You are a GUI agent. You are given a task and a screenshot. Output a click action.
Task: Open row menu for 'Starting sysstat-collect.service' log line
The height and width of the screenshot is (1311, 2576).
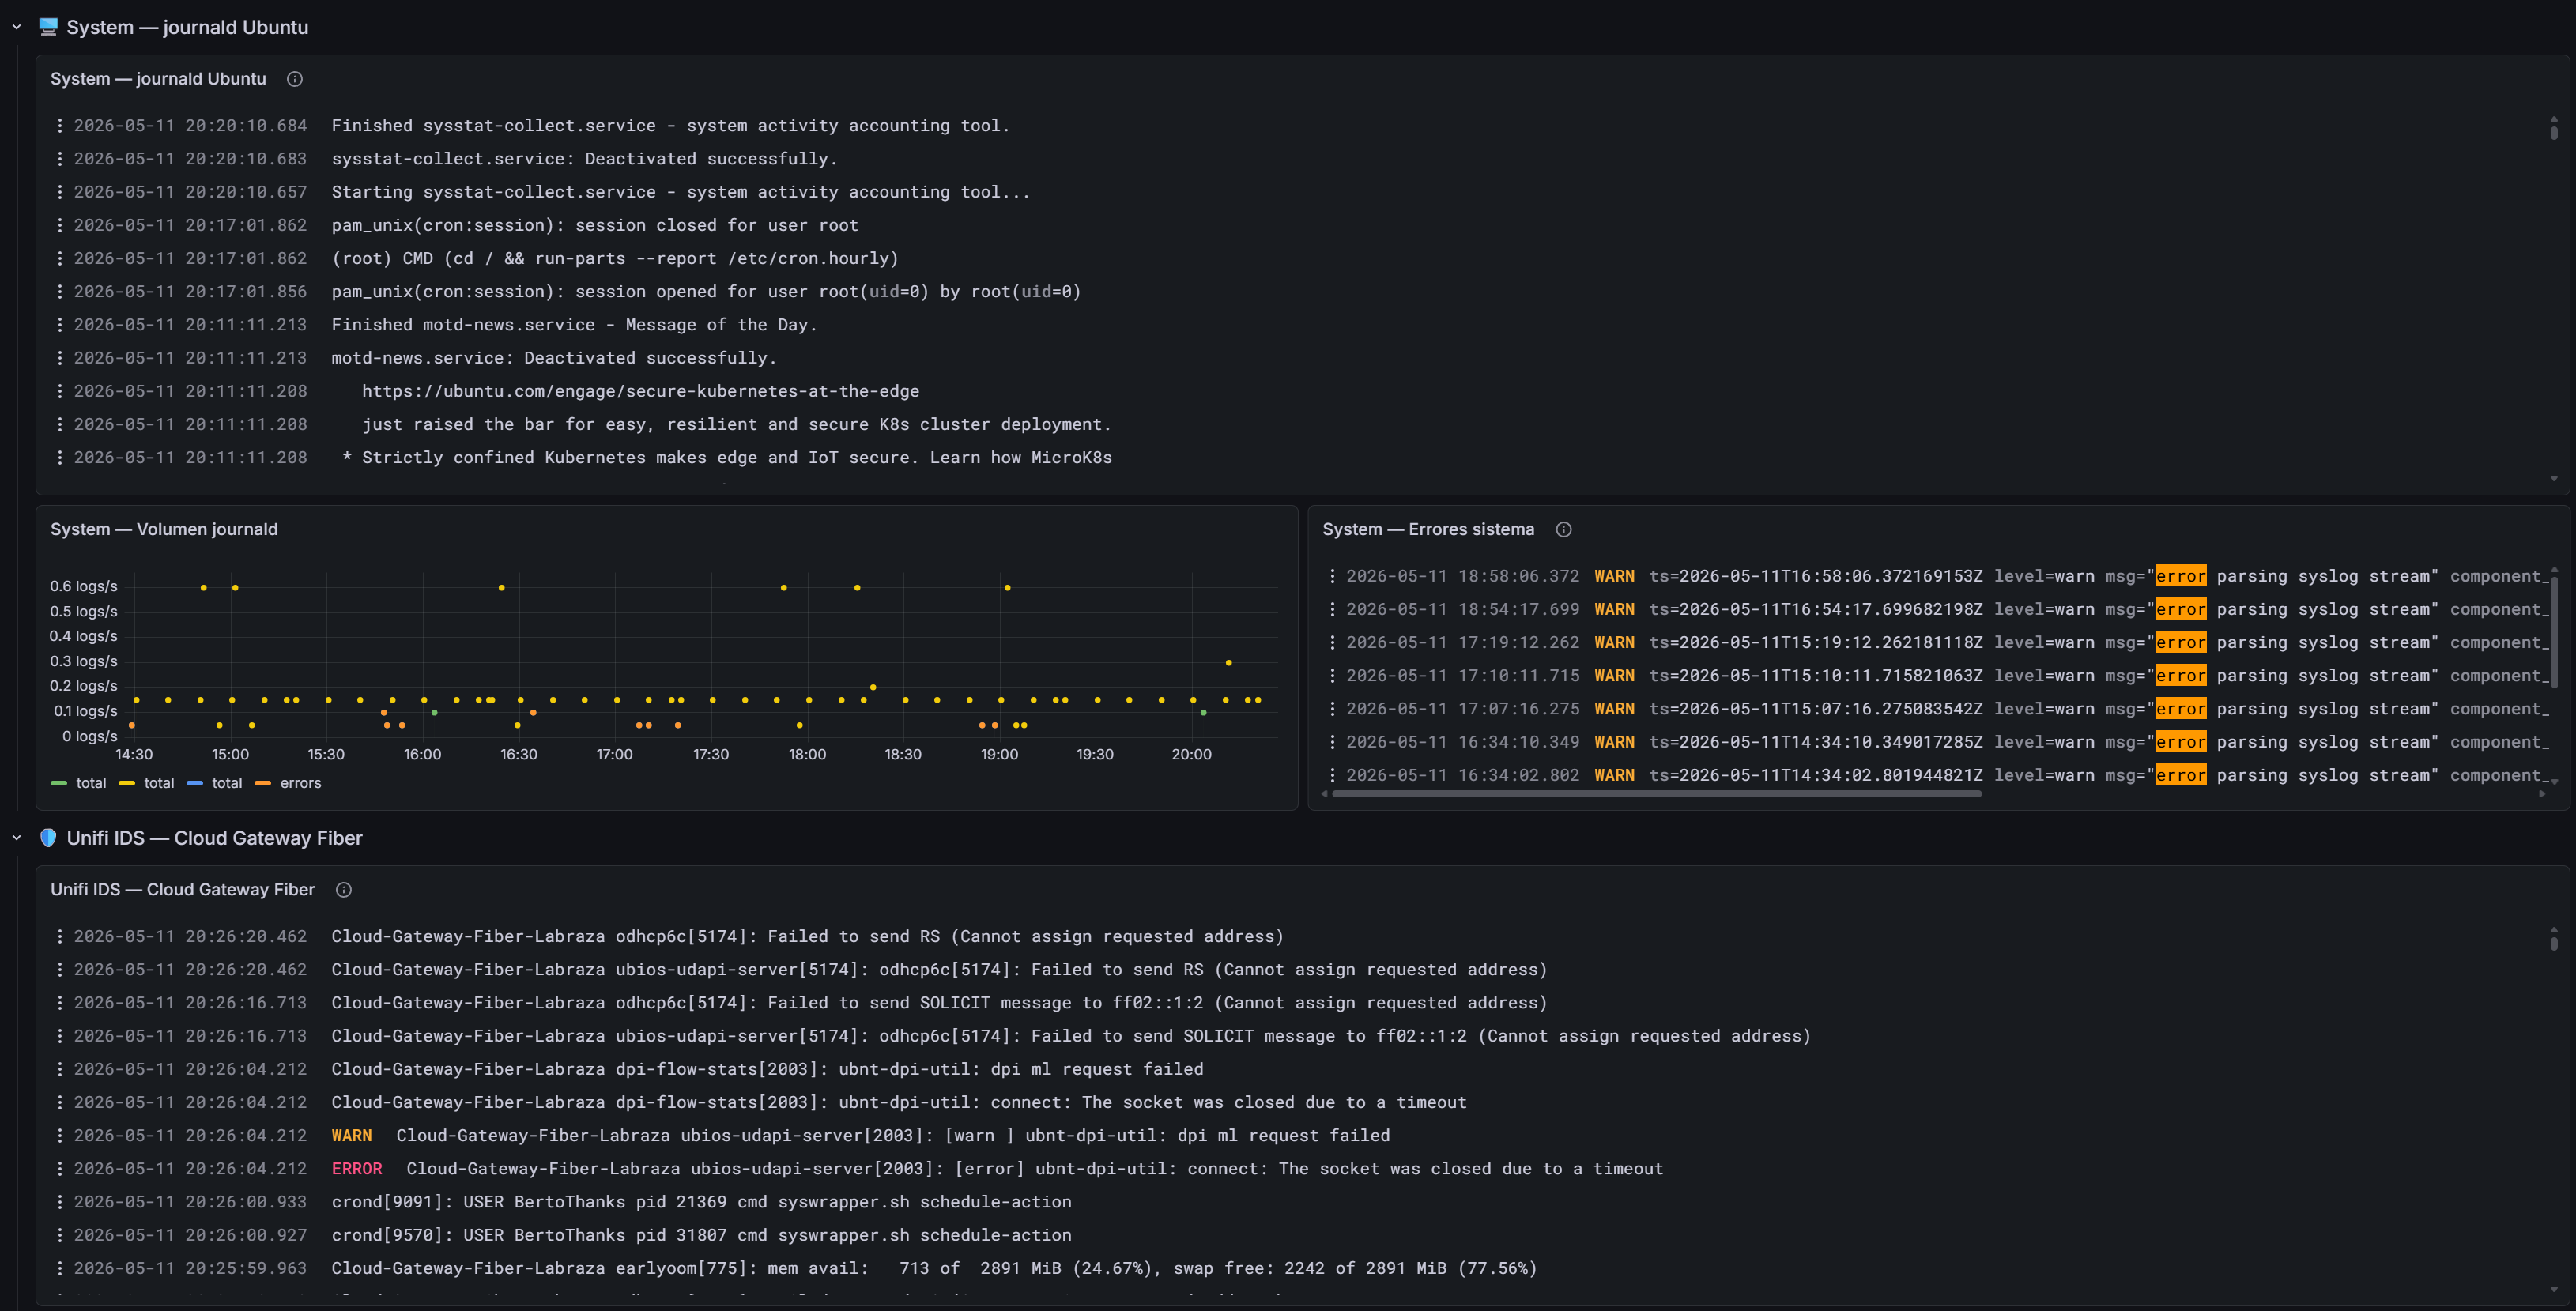60,192
